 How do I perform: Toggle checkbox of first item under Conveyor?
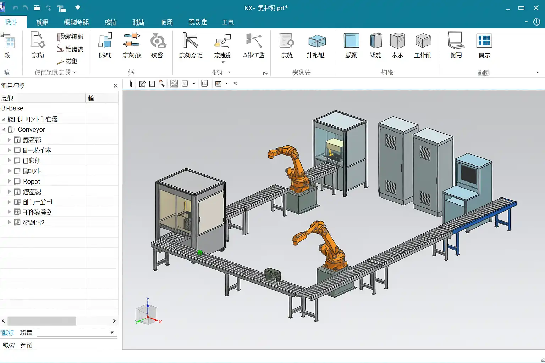click(17, 140)
